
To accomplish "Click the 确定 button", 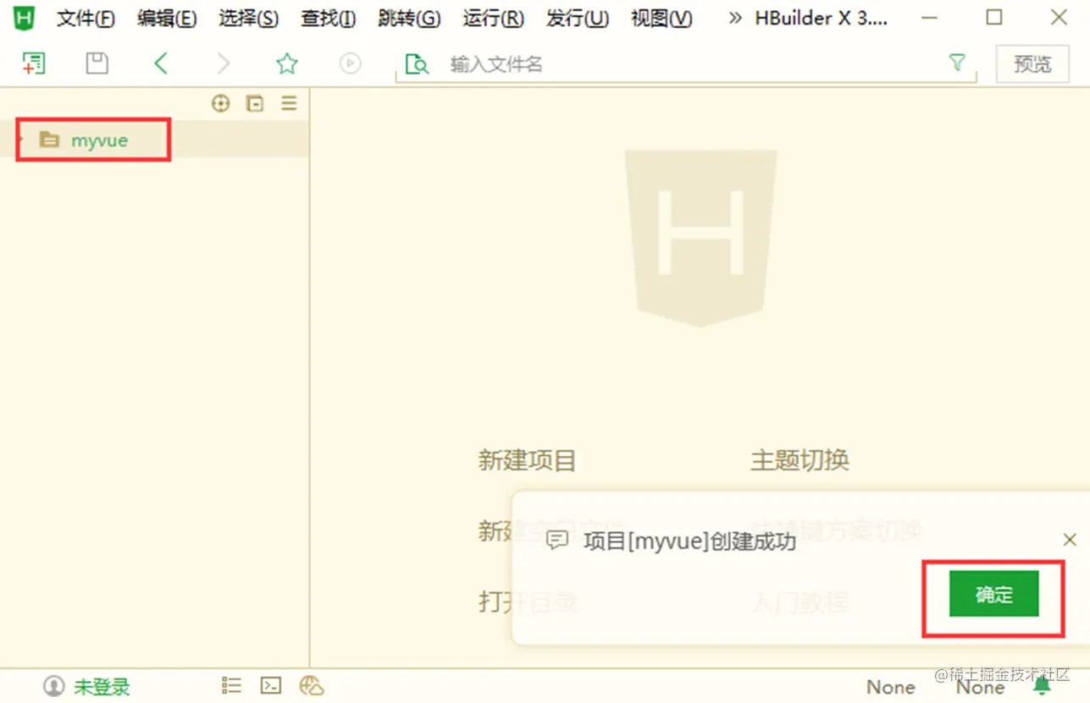I will click(x=993, y=594).
